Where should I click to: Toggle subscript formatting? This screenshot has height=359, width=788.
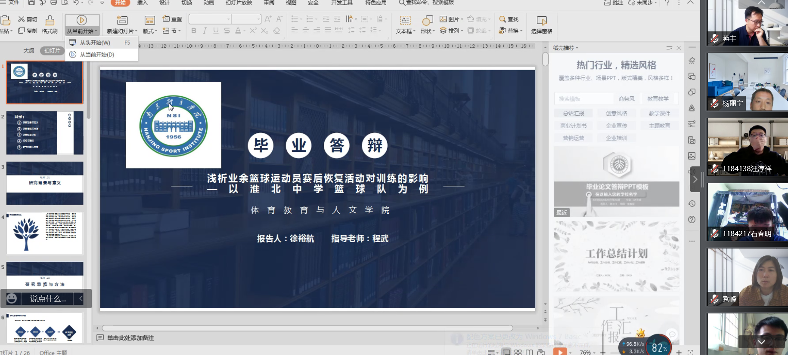tap(264, 31)
